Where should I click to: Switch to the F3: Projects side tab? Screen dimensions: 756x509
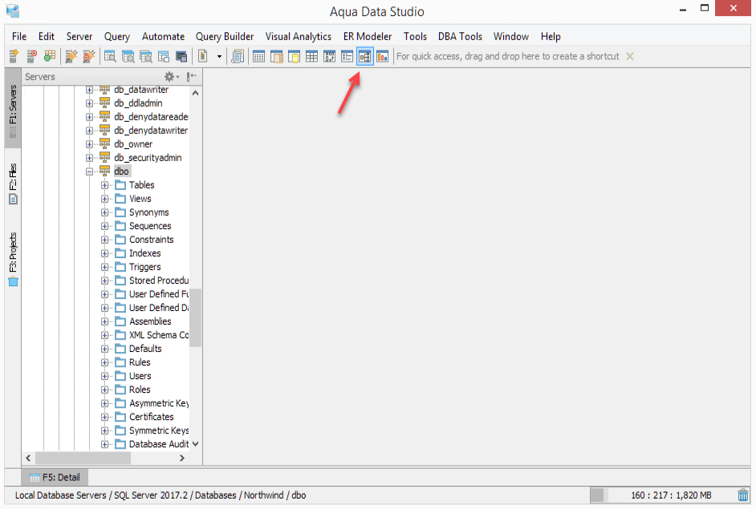pyautogui.click(x=13, y=260)
